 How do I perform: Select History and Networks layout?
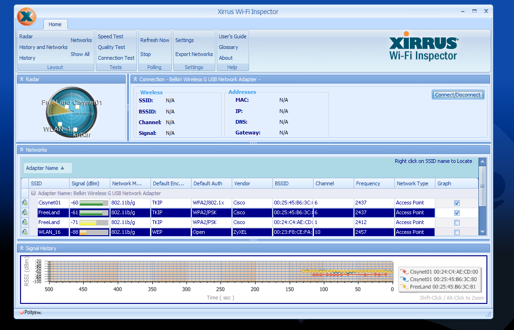pyautogui.click(x=43, y=47)
